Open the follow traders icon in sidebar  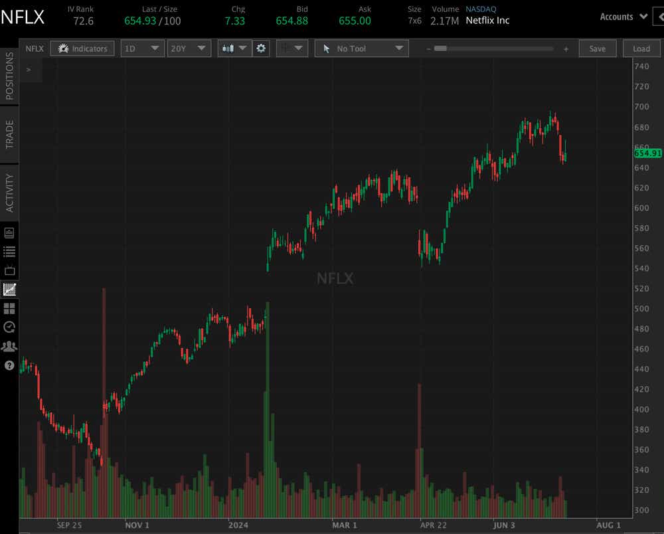(9, 346)
